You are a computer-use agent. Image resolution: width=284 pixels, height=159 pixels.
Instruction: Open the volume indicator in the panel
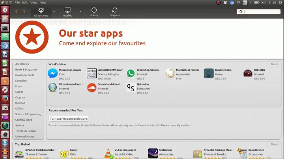263,2
